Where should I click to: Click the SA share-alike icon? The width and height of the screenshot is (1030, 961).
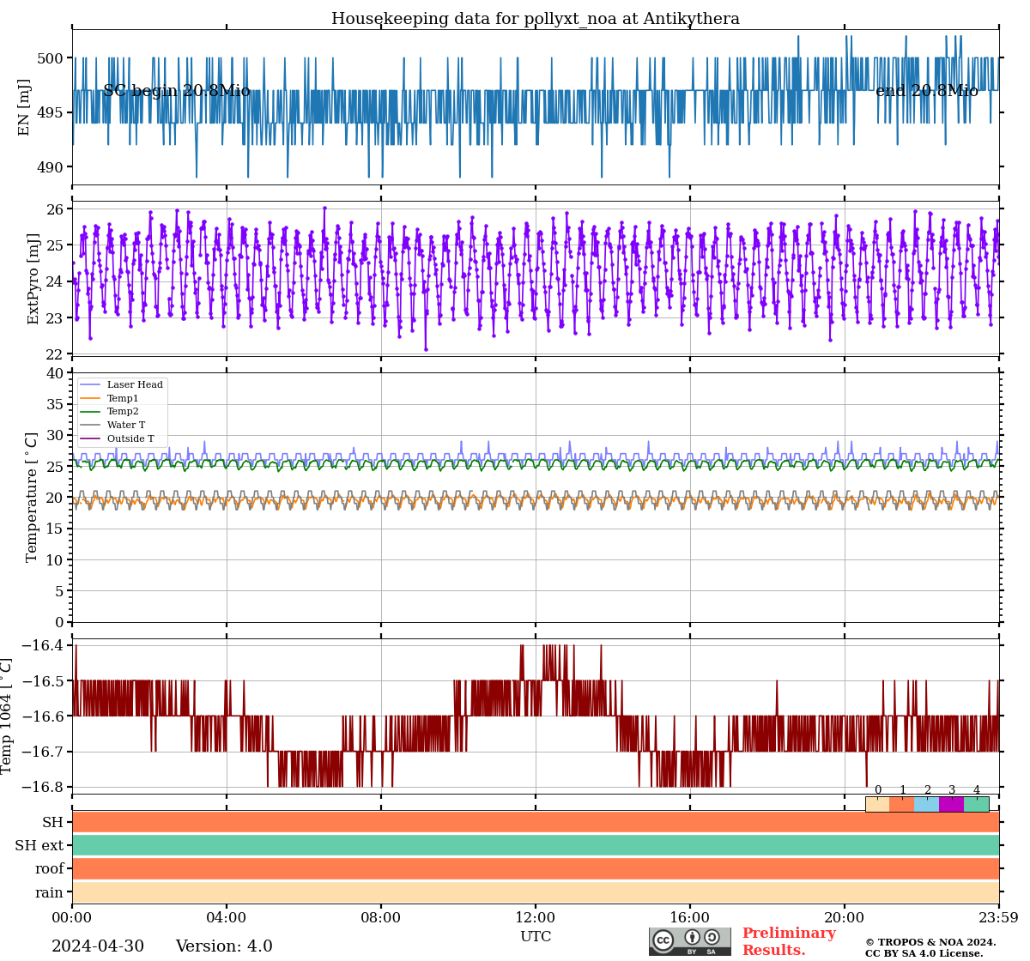click(712, 937)
